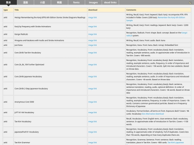Click the Alternative download link for JLPT vocabulary
The height and width of the screenshot is (145, 194).
[x=154, y=114]
